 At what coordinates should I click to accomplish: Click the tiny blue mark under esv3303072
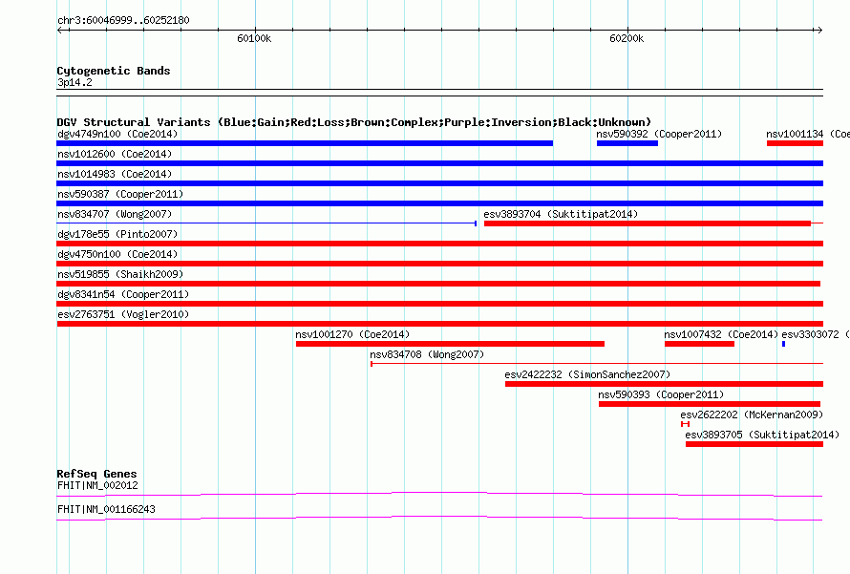point(784,344)
